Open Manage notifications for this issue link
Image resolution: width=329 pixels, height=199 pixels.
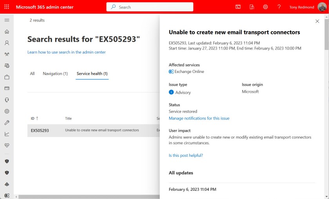click(199, 118)
